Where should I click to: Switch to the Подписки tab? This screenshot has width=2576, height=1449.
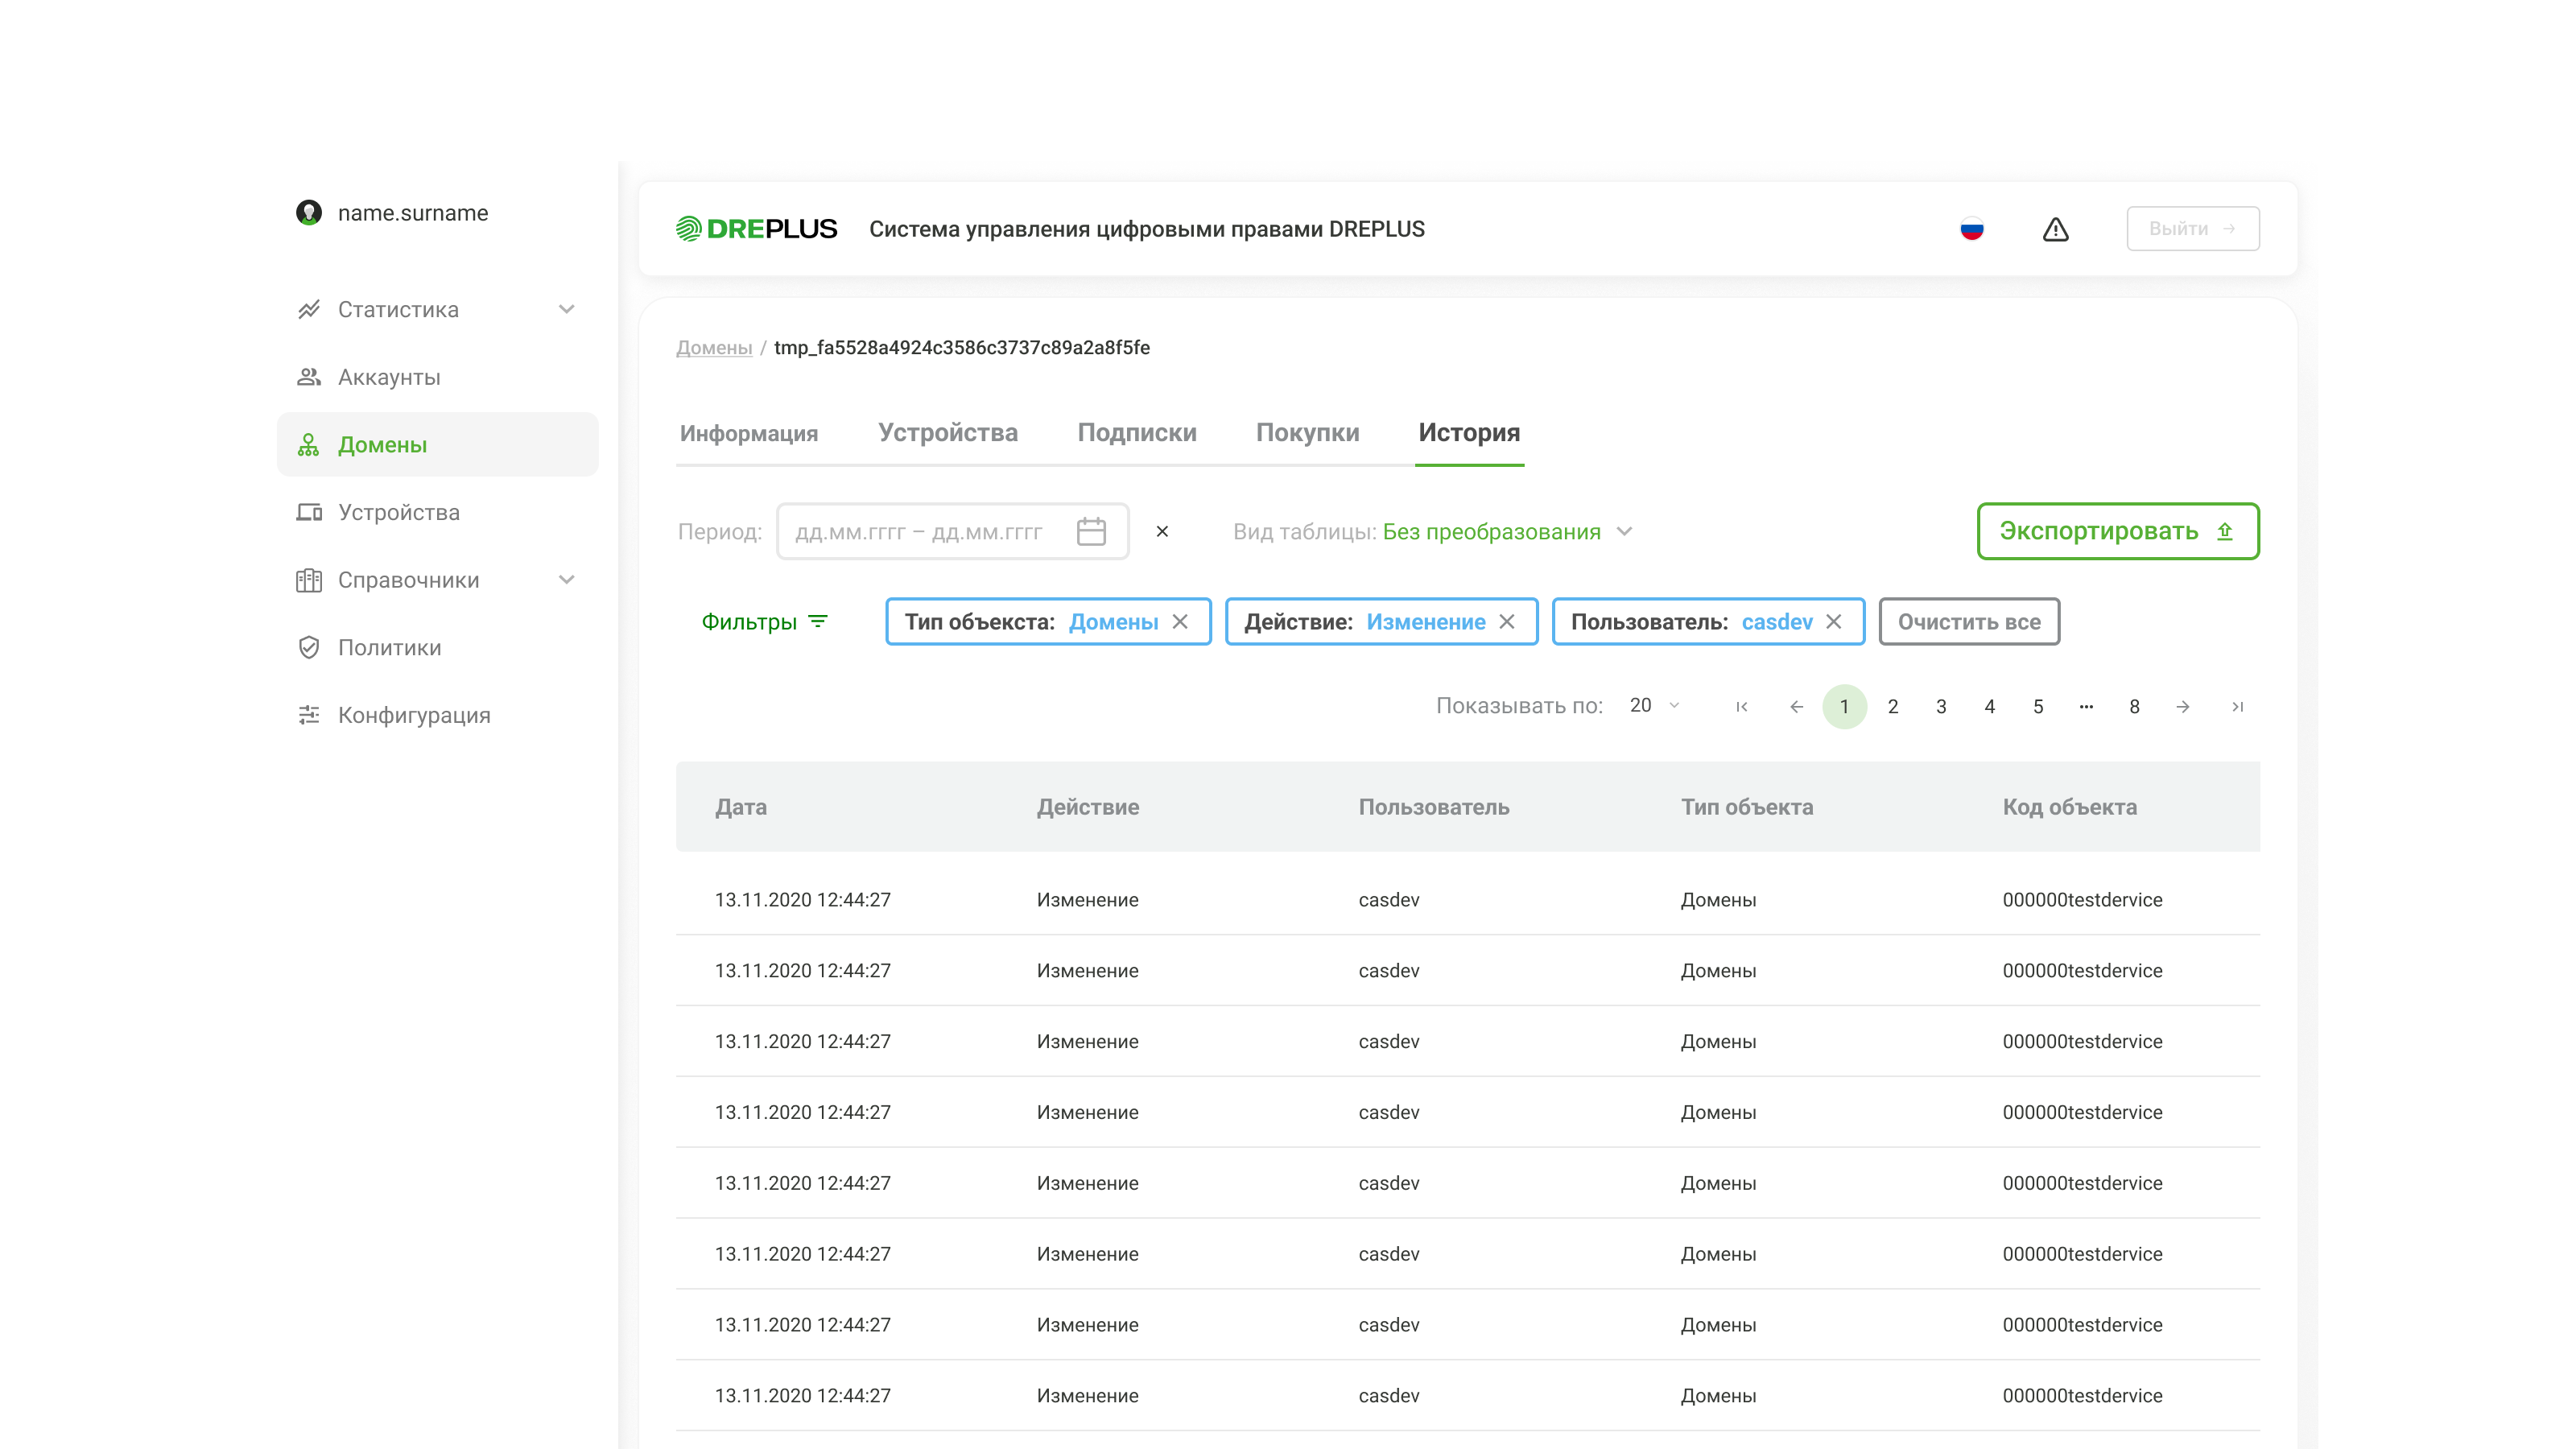[x=1137, y=433]
